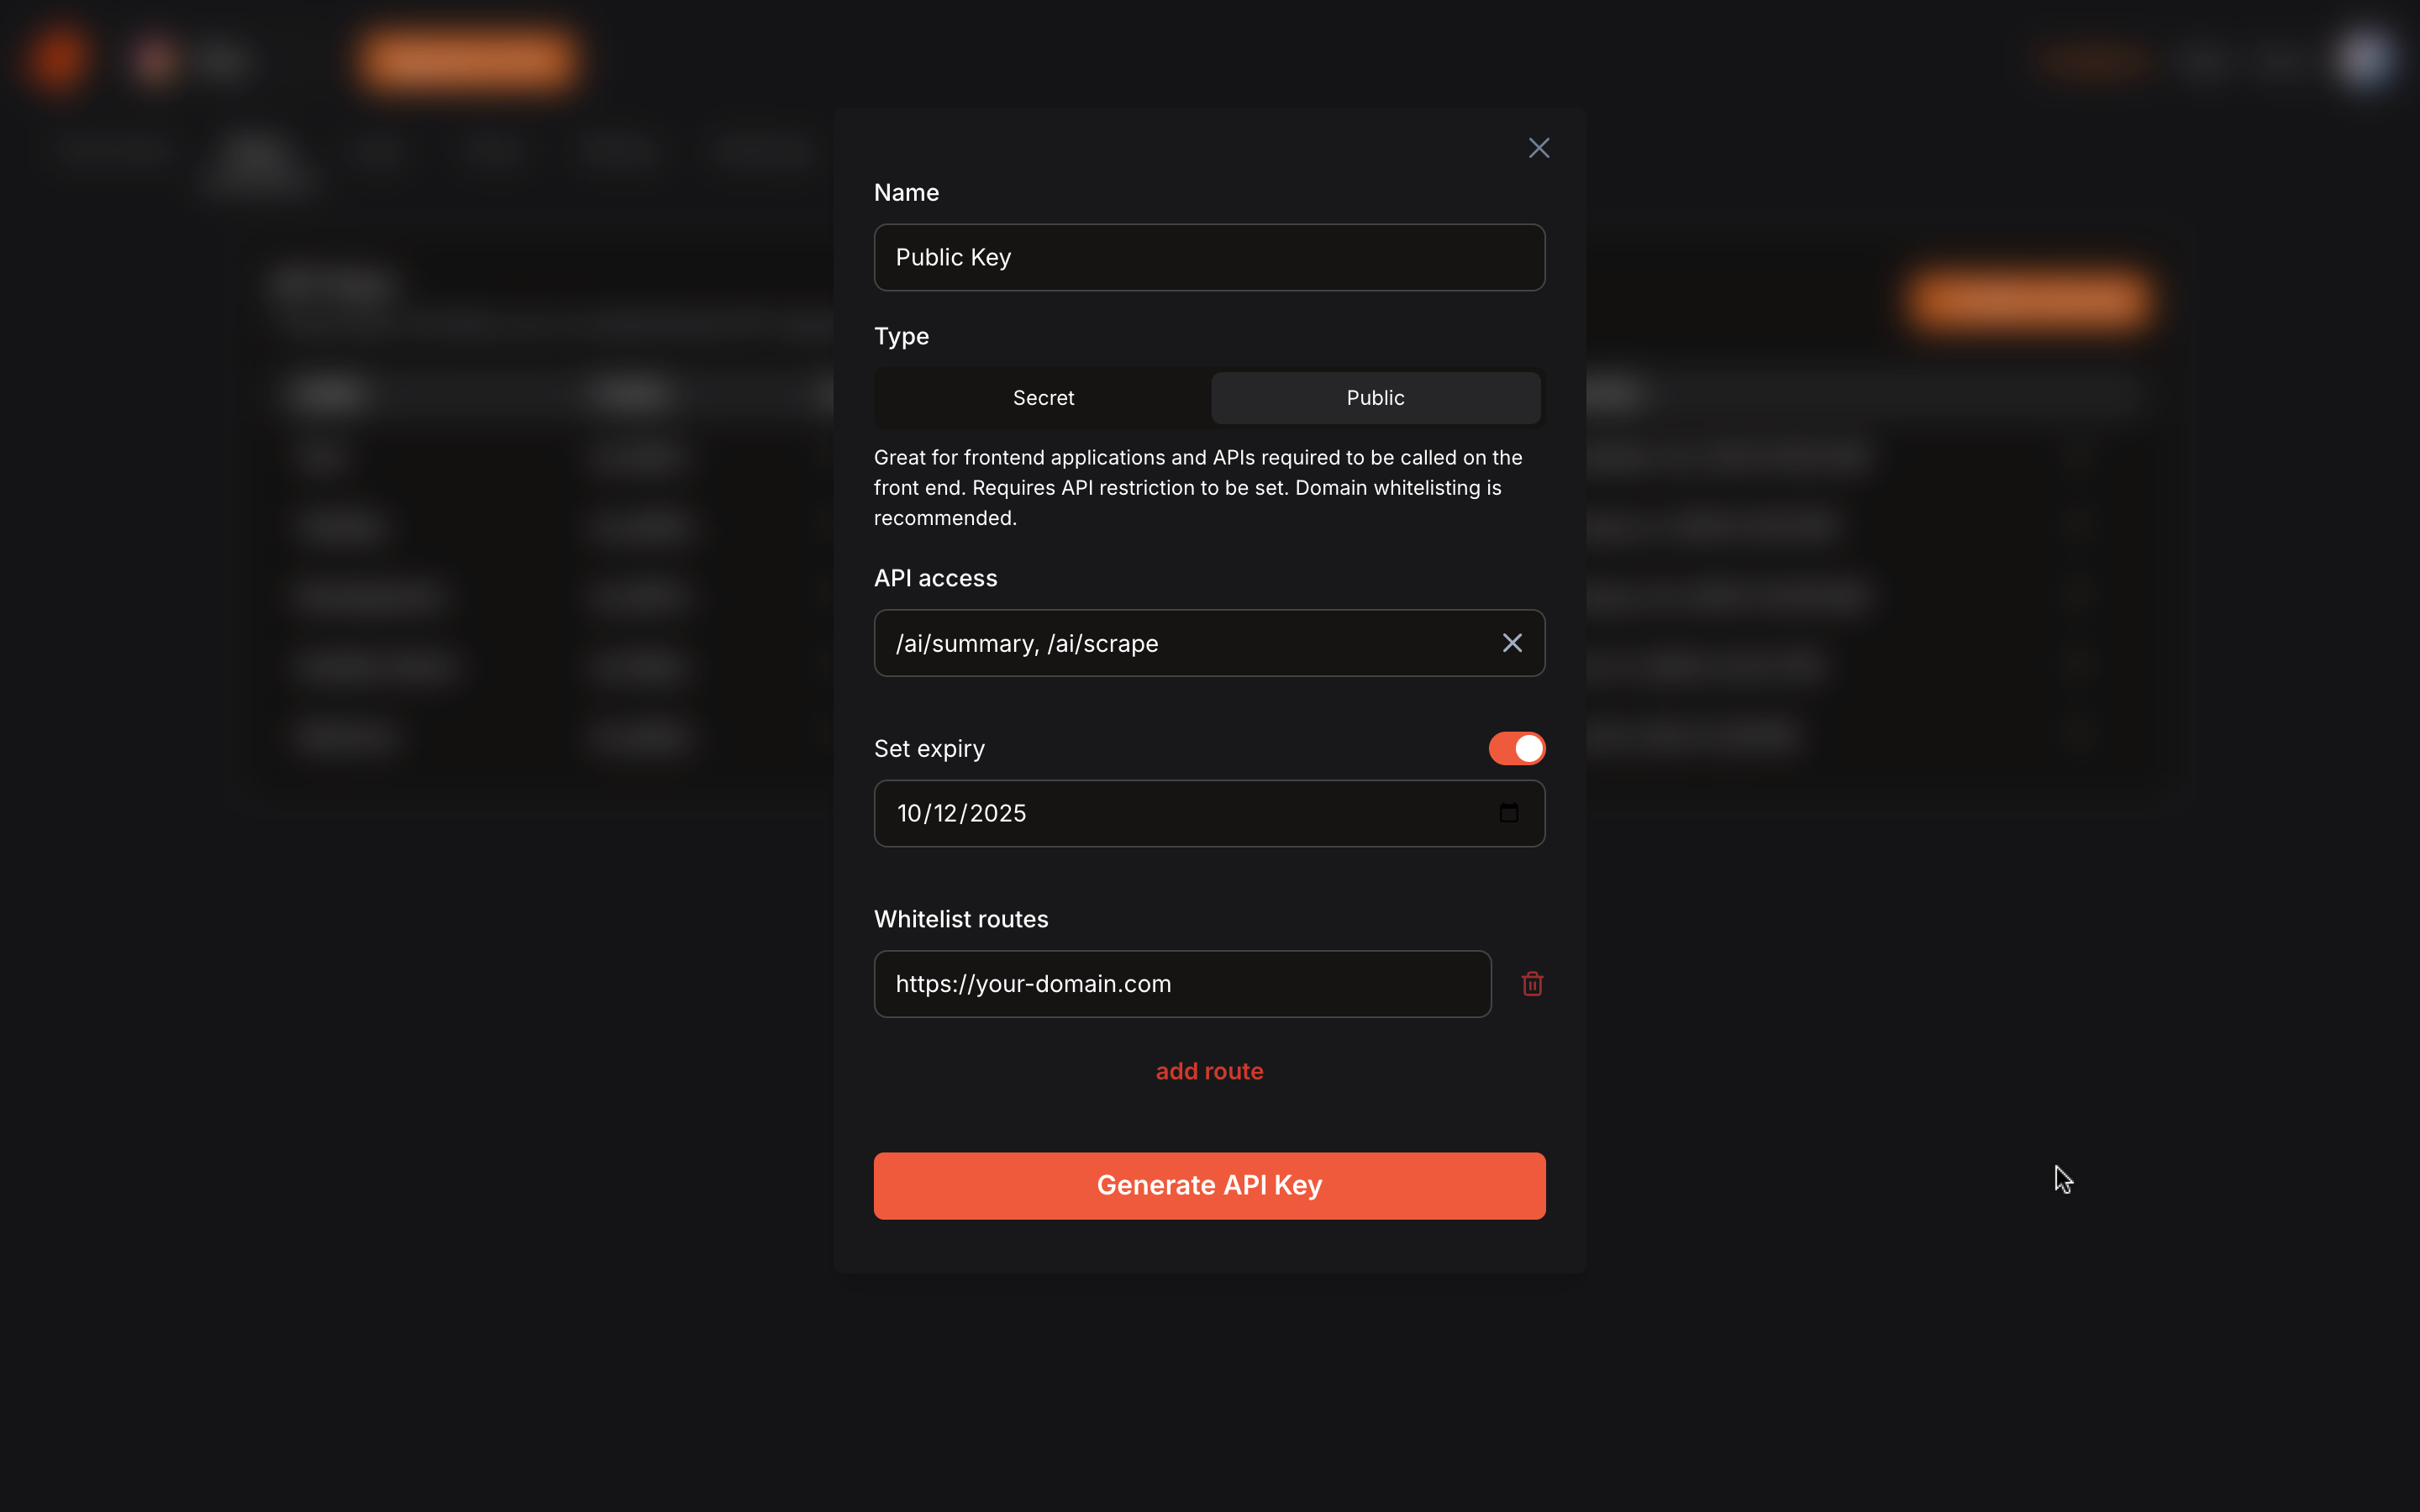Click the Name input field
Screen dimensions: 2420x1512
pyautogui.click(x=1209, y=258)
